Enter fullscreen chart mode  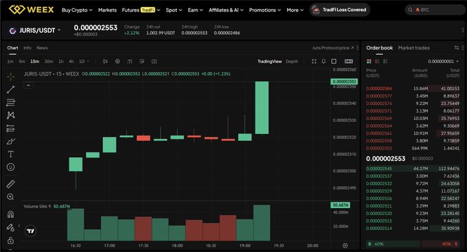(314, 61)
